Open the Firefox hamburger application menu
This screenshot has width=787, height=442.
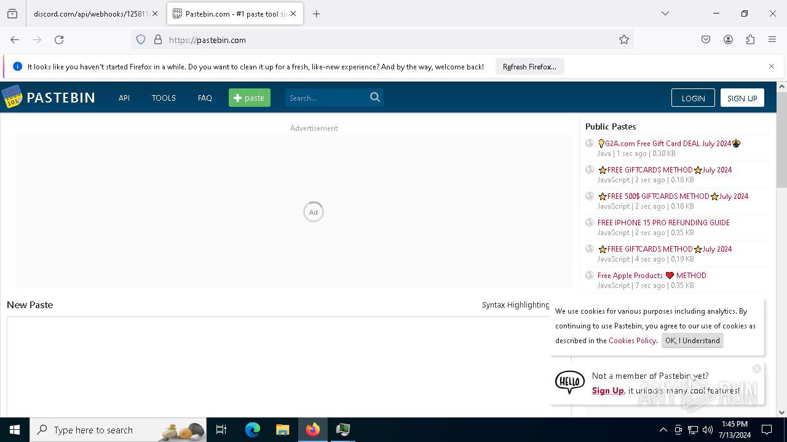[772, 40]
